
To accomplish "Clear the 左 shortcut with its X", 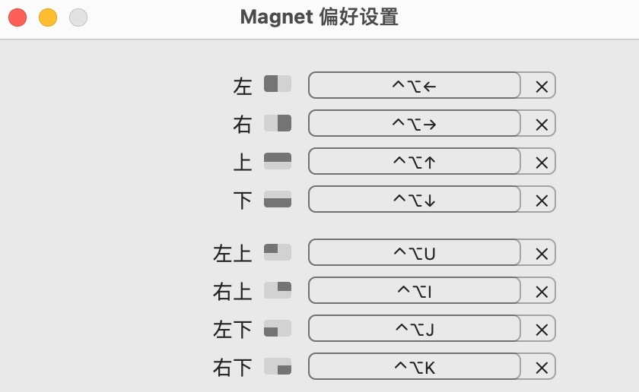I will pyautogui.click(x=542, y=87).
